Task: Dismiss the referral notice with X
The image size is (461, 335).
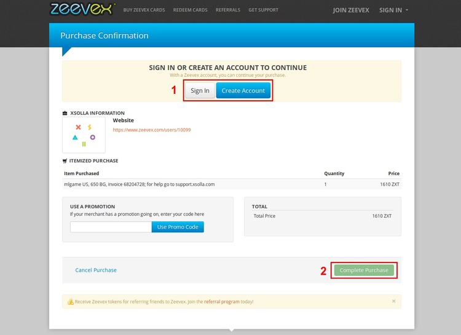Action: coord(393,301)
